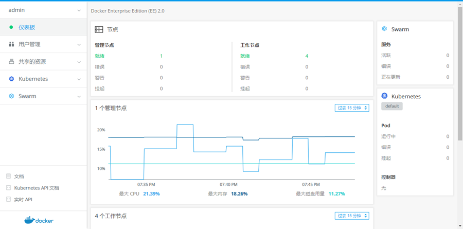This screenshot has width=463, height=229.
Task: Click the Kubernetes wheel icon in sidebar
Action: [11, 79]
